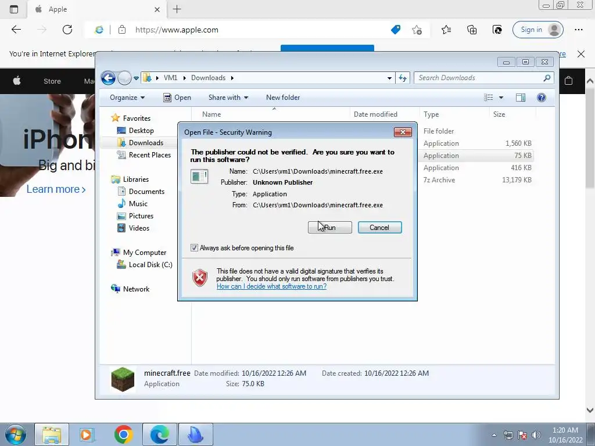Open Edge Collections icon
Viewport: 595px width, 446px height.
[x=472, y=30]
